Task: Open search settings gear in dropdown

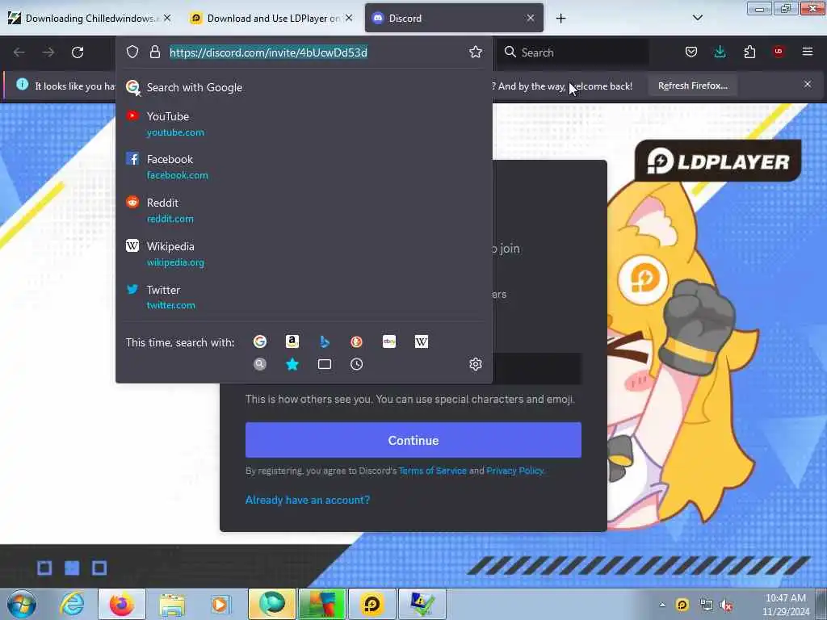Action: coord(475,364)
